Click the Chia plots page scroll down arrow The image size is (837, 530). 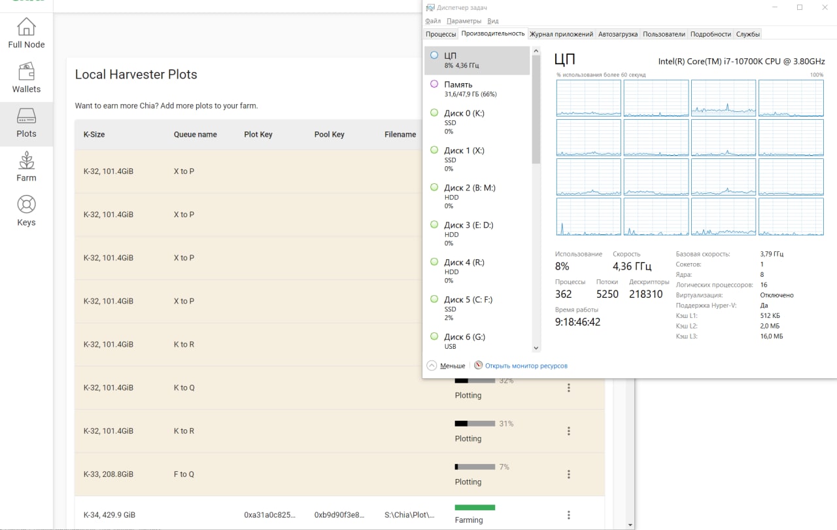[630, 525]
